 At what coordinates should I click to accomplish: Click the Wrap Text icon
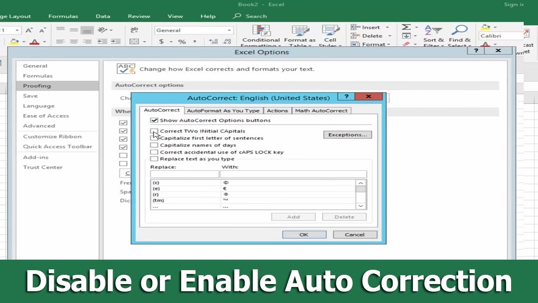point(134,30)
